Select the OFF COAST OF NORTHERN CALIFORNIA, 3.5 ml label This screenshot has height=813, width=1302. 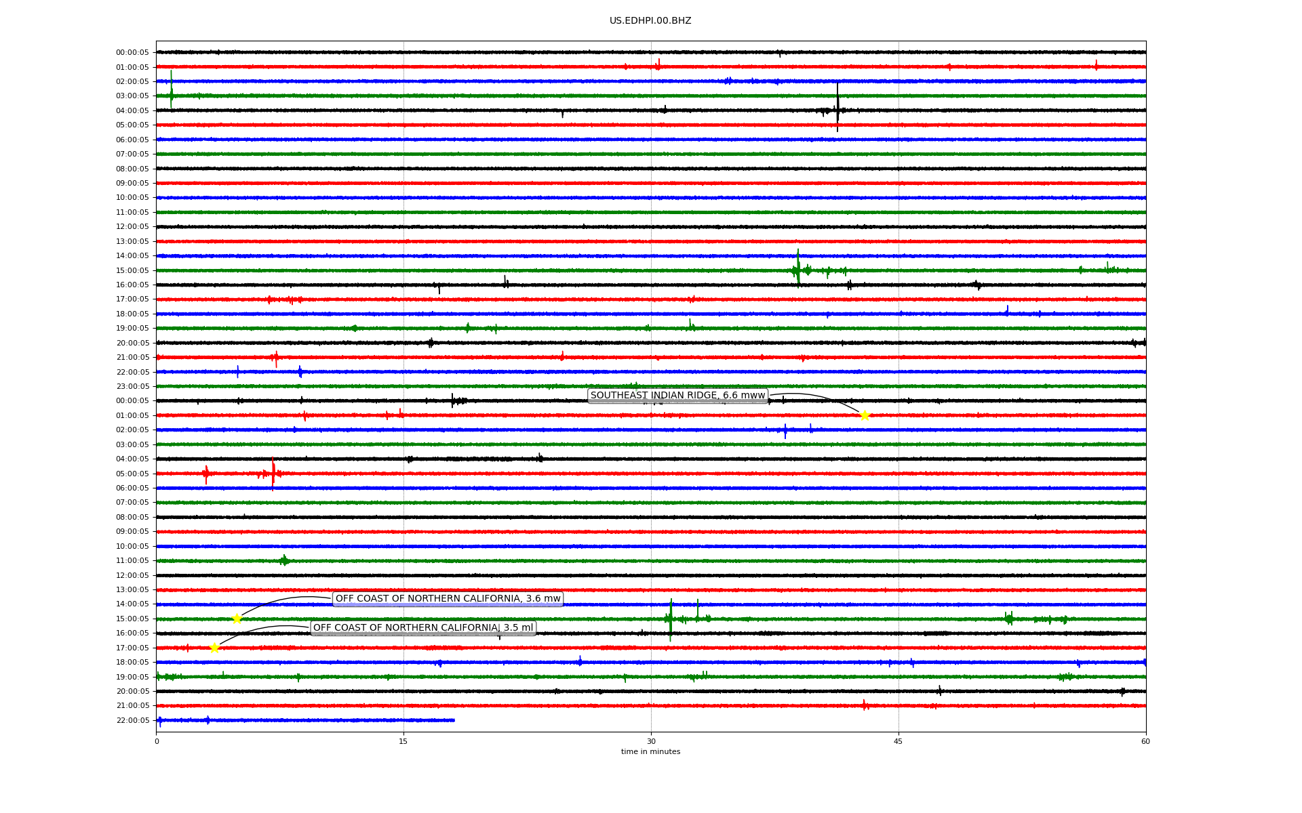(x=423, y=628)
